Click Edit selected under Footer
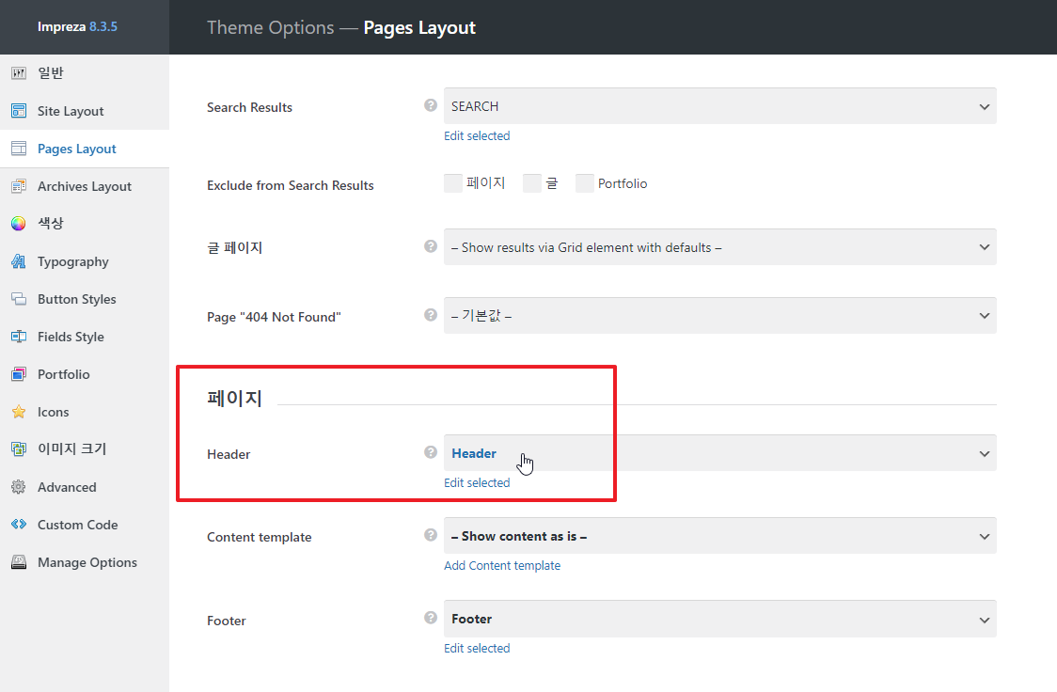Image resolution: width=1057 pixels, height=692 pixels. [x=477, y=649]
